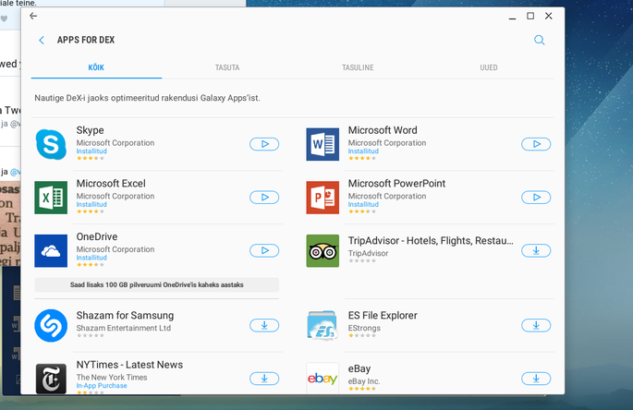Open the Microsoft PowerPoint title text
The image size is (633, 410).
[x=396, y=184]
